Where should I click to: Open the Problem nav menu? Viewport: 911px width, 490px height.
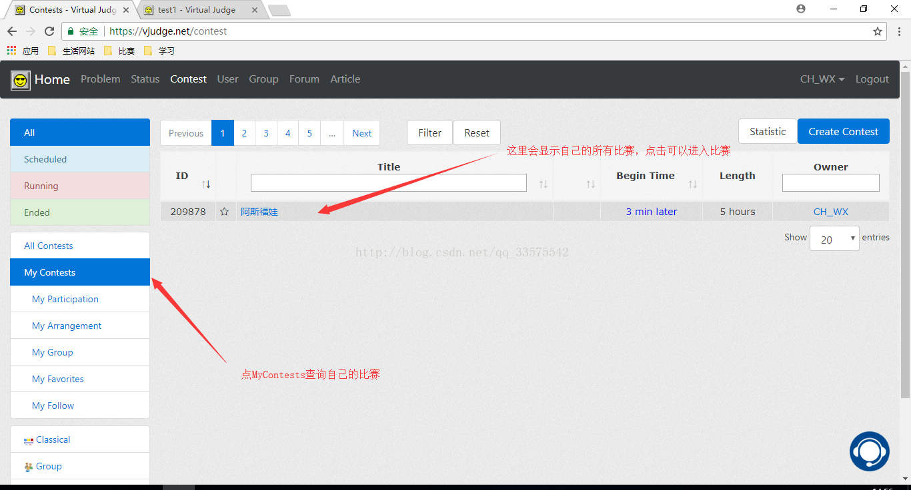[101, 79]
